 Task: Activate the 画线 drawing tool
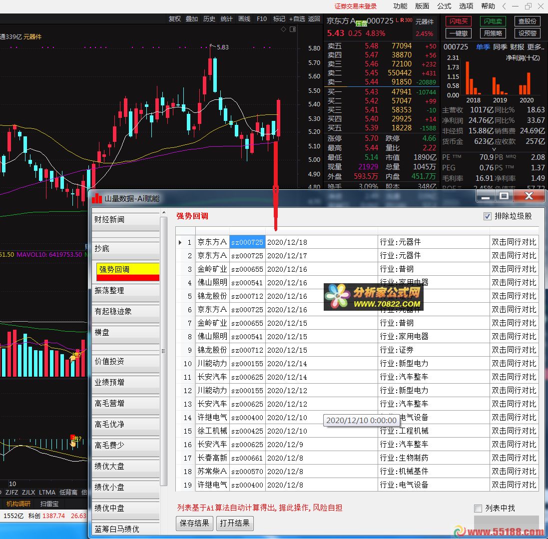[244, 19]
